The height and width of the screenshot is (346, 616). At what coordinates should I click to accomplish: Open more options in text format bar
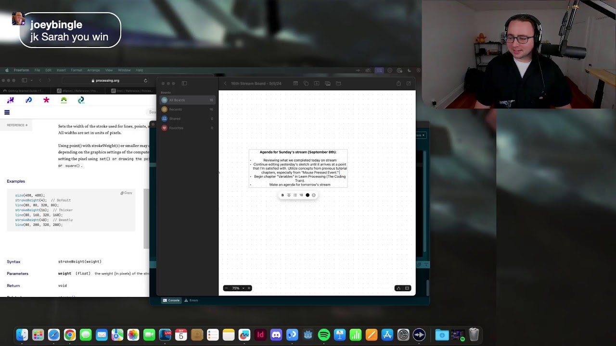(314, 195)
